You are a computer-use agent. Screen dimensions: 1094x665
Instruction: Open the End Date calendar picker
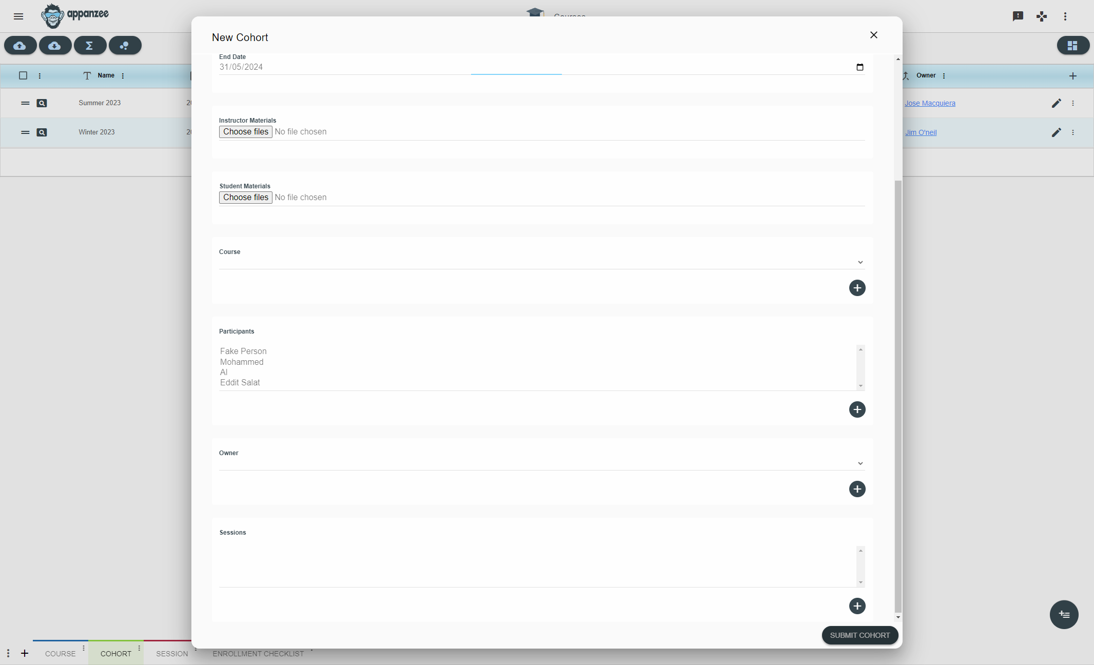click(x=860, y=67)
